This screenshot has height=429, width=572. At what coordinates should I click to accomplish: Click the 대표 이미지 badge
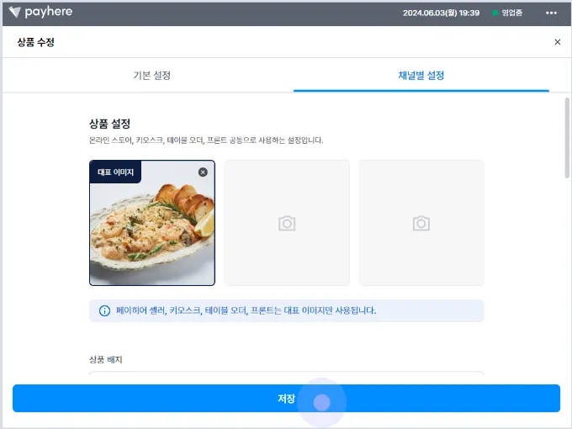coord(115,172)
